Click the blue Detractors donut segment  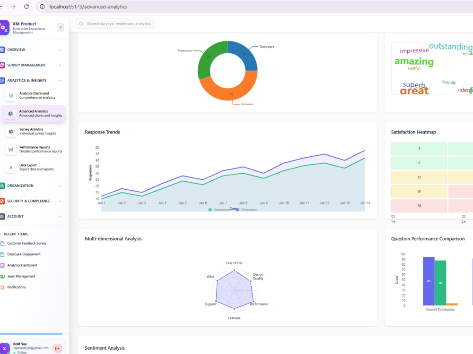[x=245, y=54]
